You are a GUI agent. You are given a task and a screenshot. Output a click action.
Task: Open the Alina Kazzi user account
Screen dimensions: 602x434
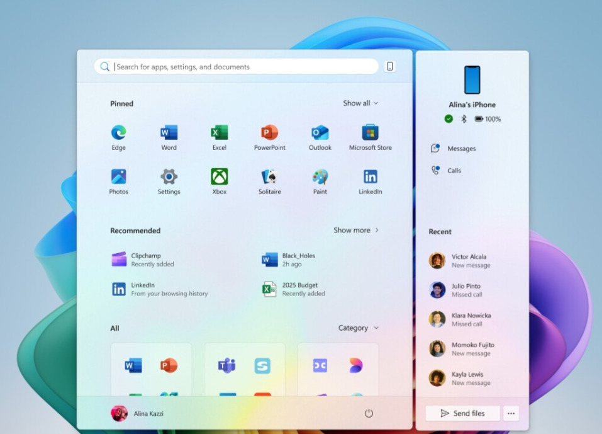pos(137,413)
